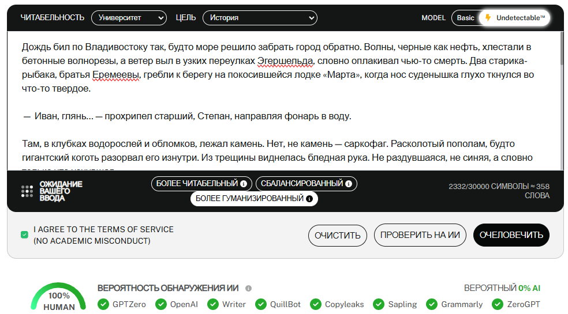The width and height of the screenshot is (568, 314).
Task: Select the Undetectable model option
Action: pos(514,18)
